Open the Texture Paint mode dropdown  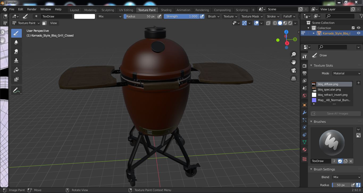26,23
